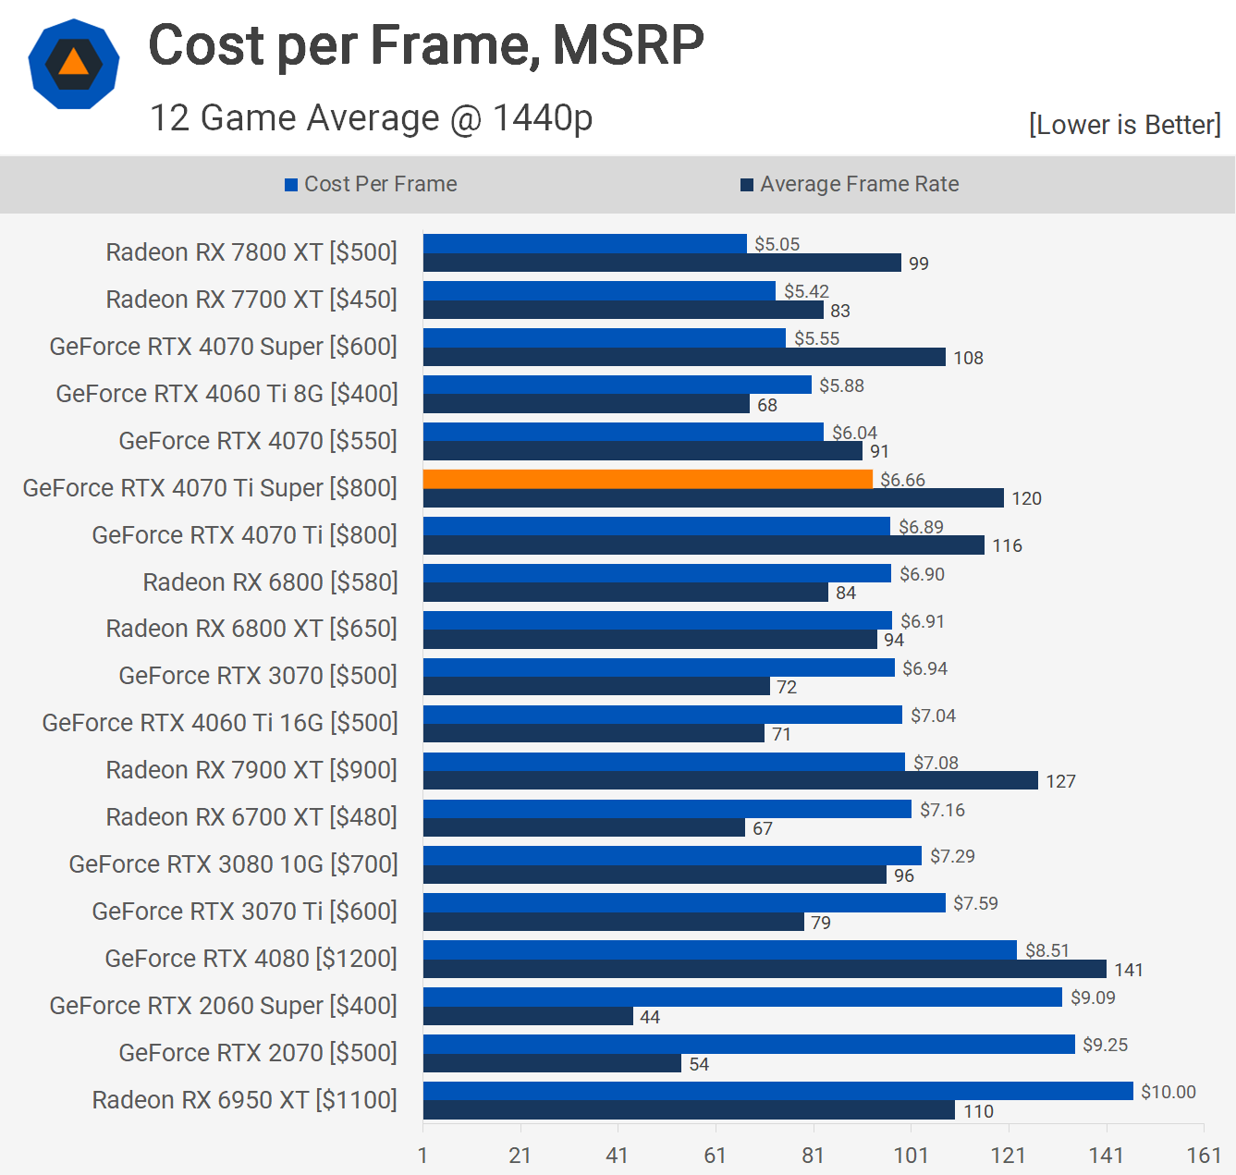
Task: Select the 'Radeon RX 7900 XT [$900]' label
Action: (251, 770)
